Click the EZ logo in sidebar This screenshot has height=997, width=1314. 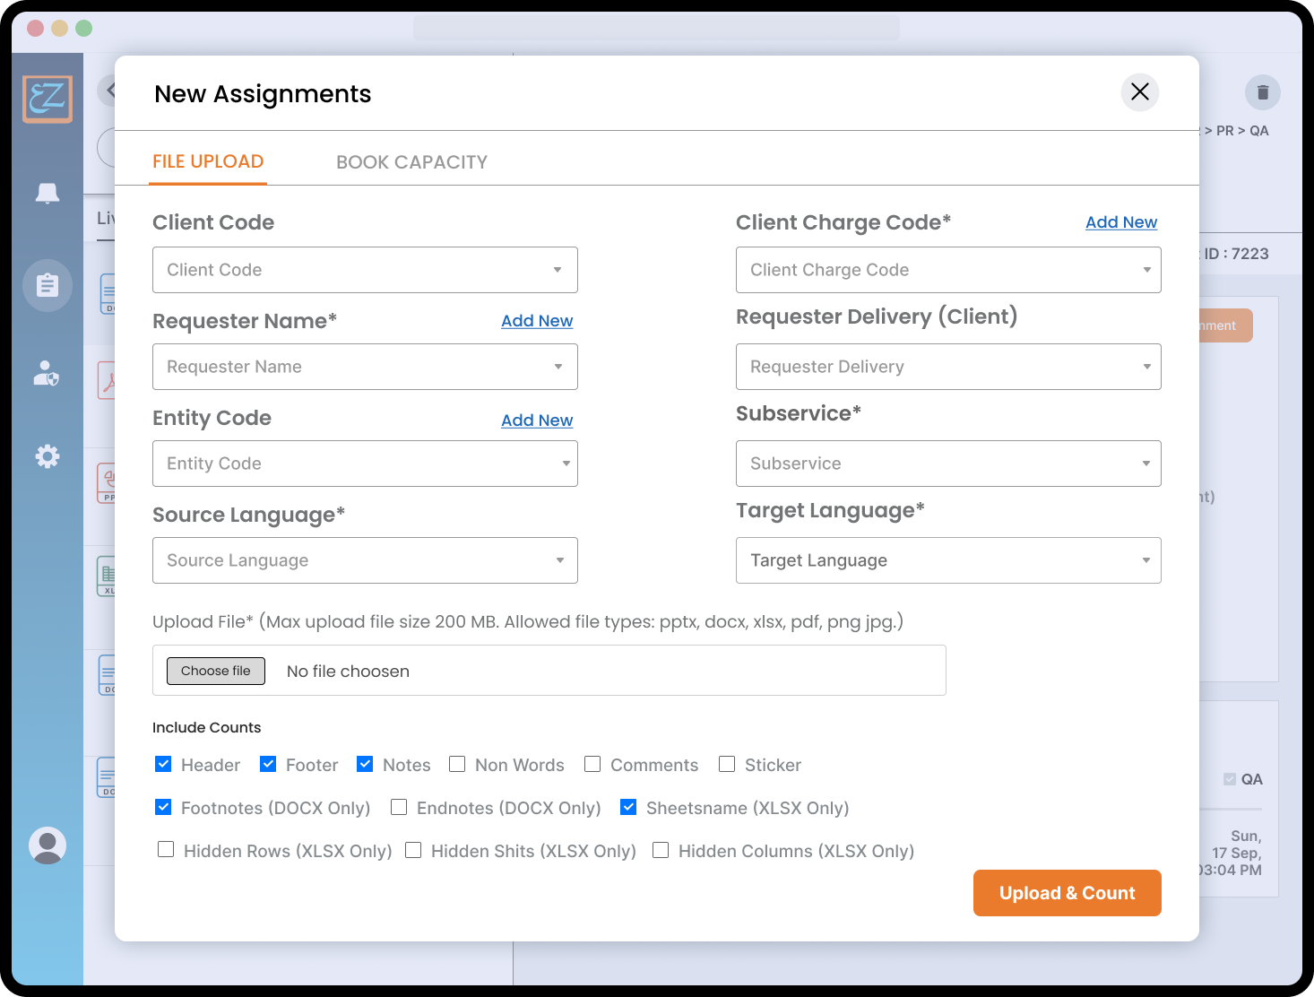(48, 99)
